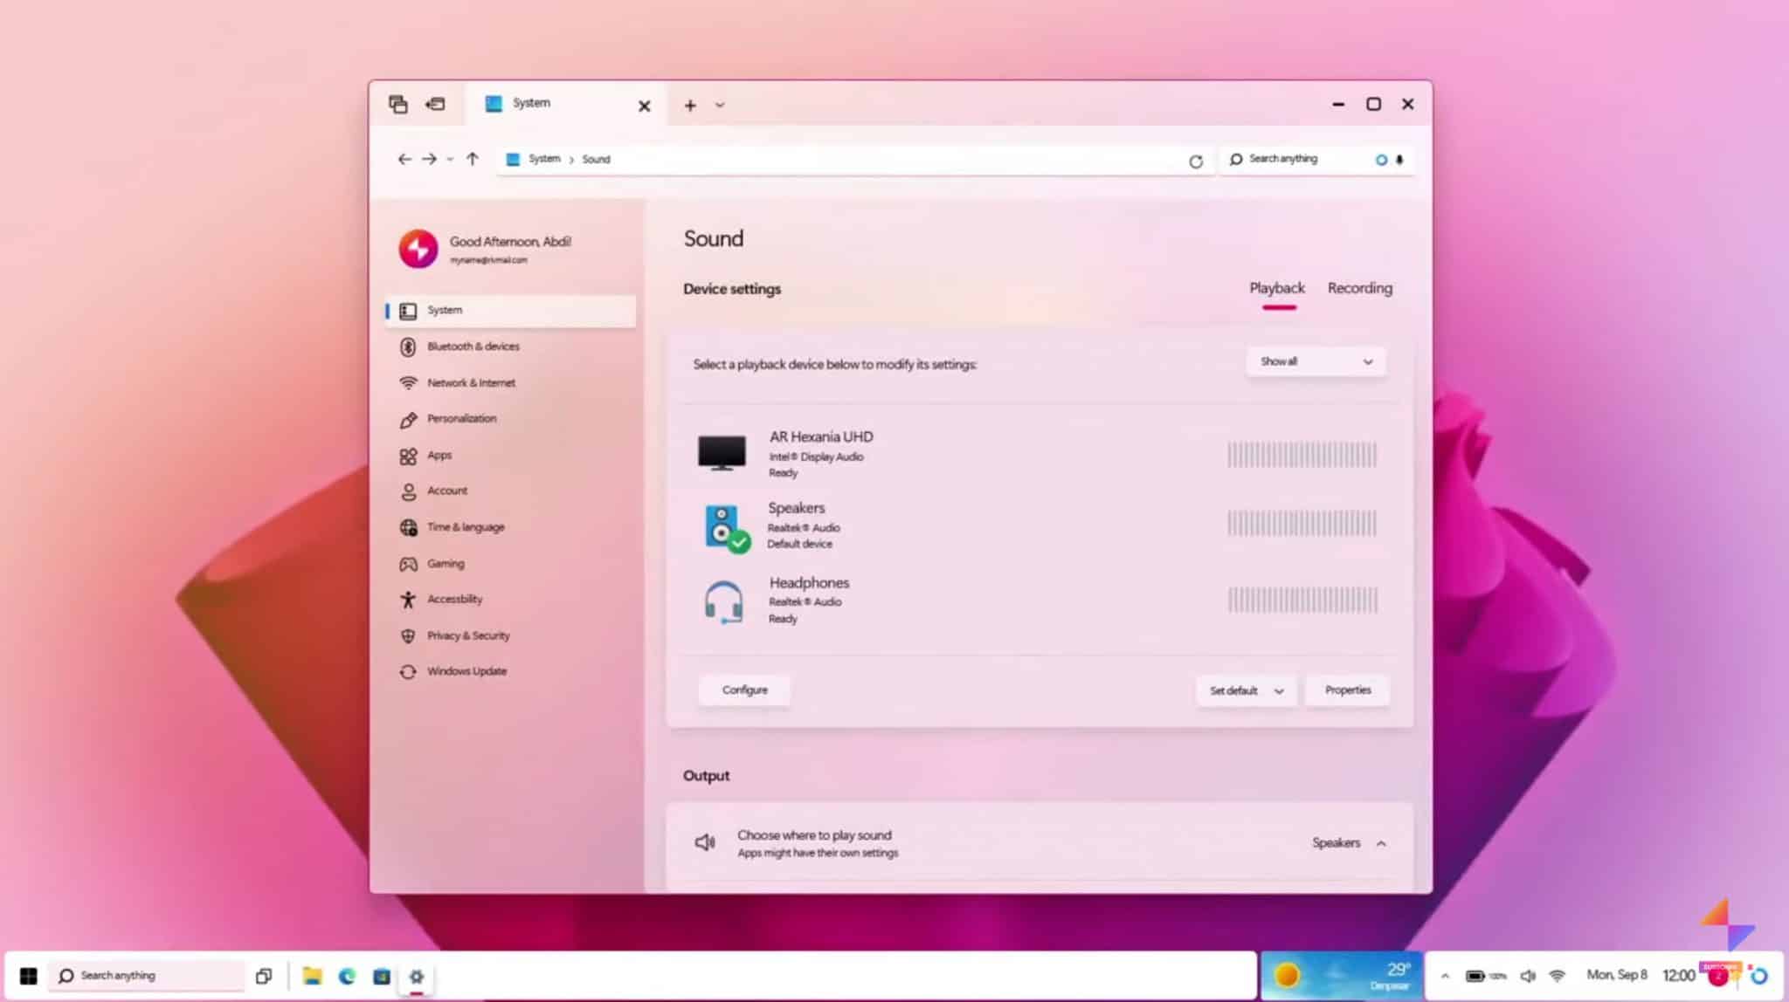Open the Show all dropdown
Viewport: 1789px width, 1002px height.
point(1315,360)
